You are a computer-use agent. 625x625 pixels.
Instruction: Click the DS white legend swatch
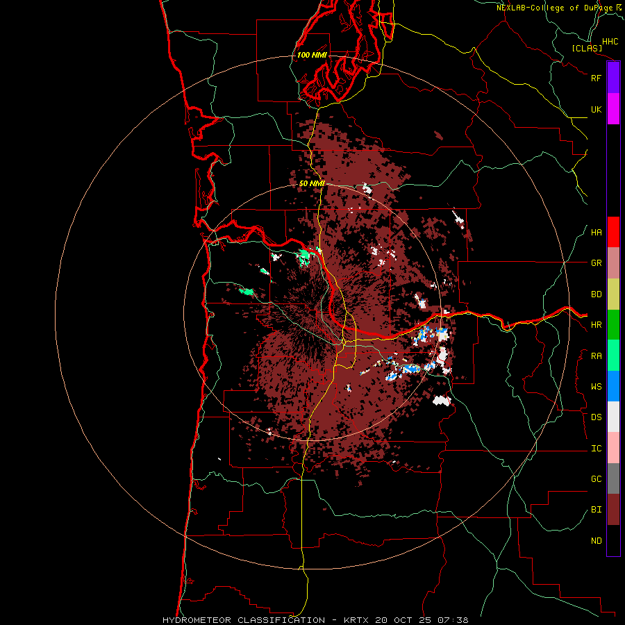pyautogui.click(x=613, y=417)
